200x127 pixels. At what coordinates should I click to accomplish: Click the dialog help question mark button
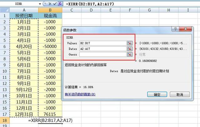pos(175,29)
